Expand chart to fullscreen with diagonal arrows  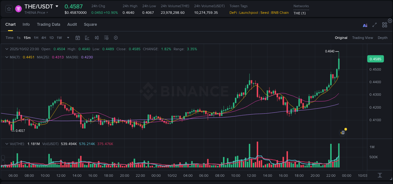tap(374, 25)
